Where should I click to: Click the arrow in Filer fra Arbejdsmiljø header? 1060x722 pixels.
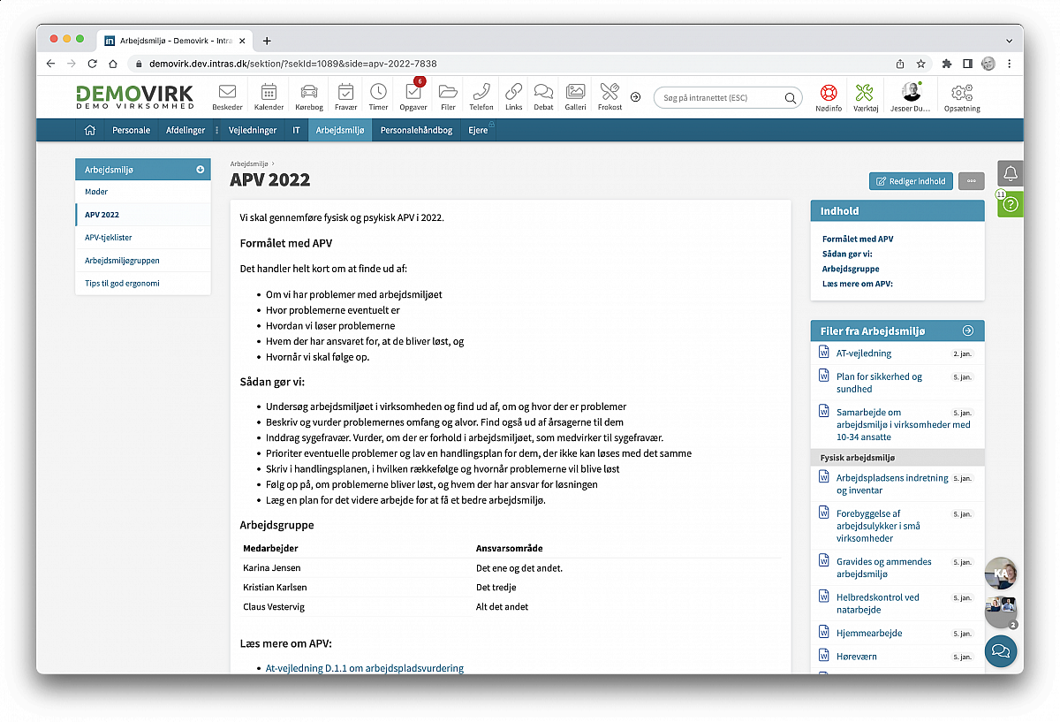tap(967, 331)
